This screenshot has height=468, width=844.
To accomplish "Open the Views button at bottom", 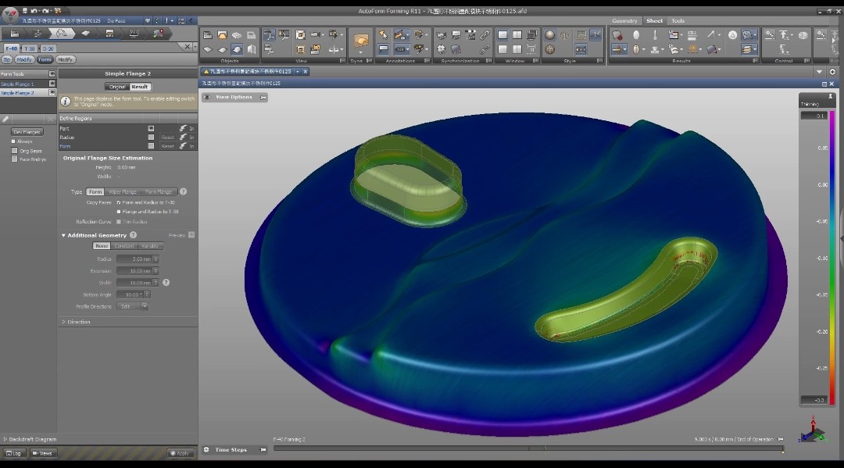I will click(x=42, y=453).
